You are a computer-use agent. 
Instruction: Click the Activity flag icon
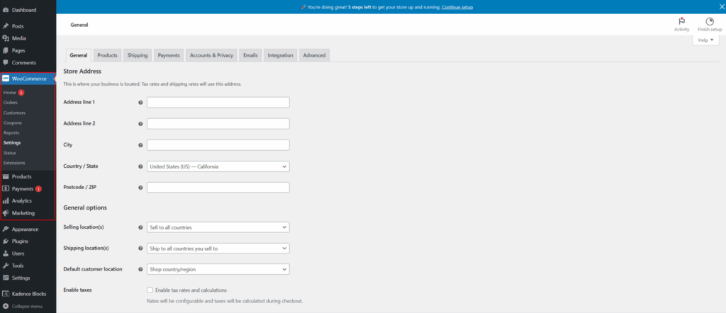681,22
